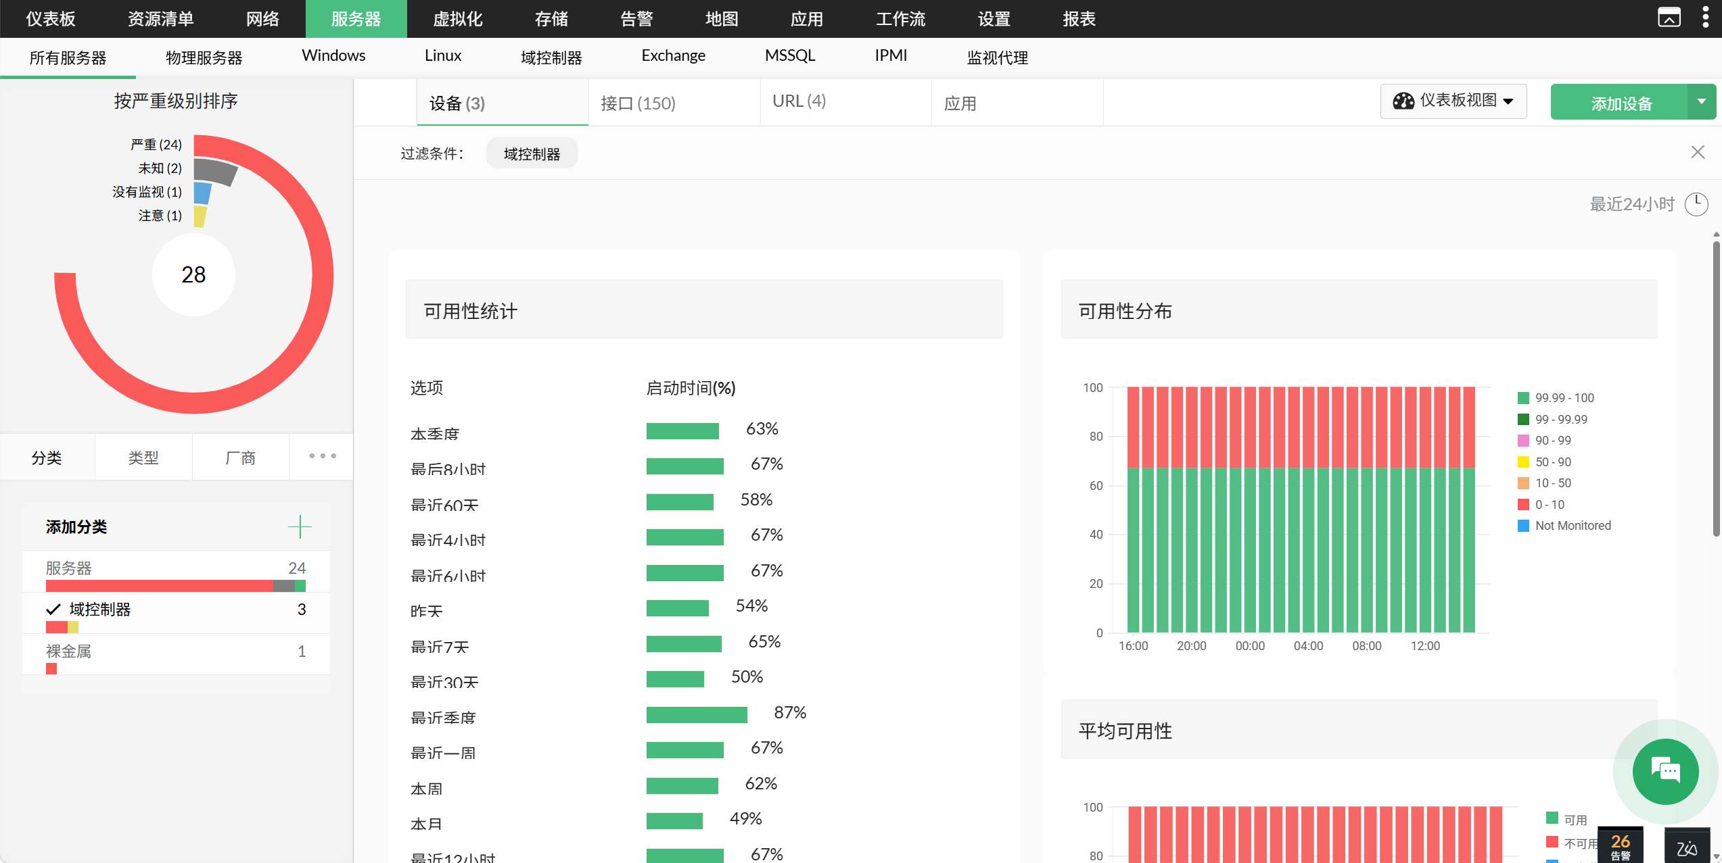Open the URL (4) tab
The image size is (1722, 863).
pos(846,103)
